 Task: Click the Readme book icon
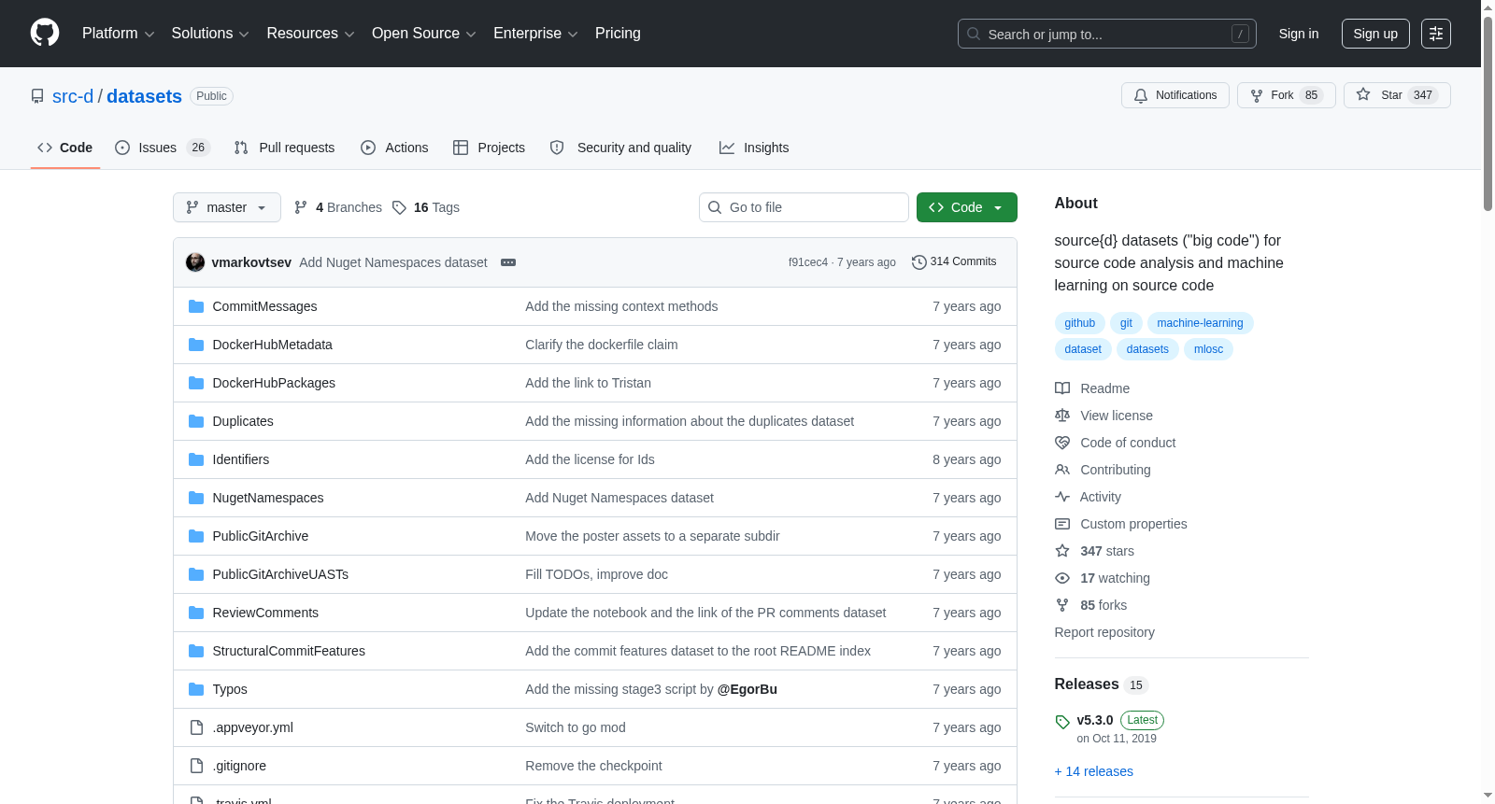point(1062,388)
